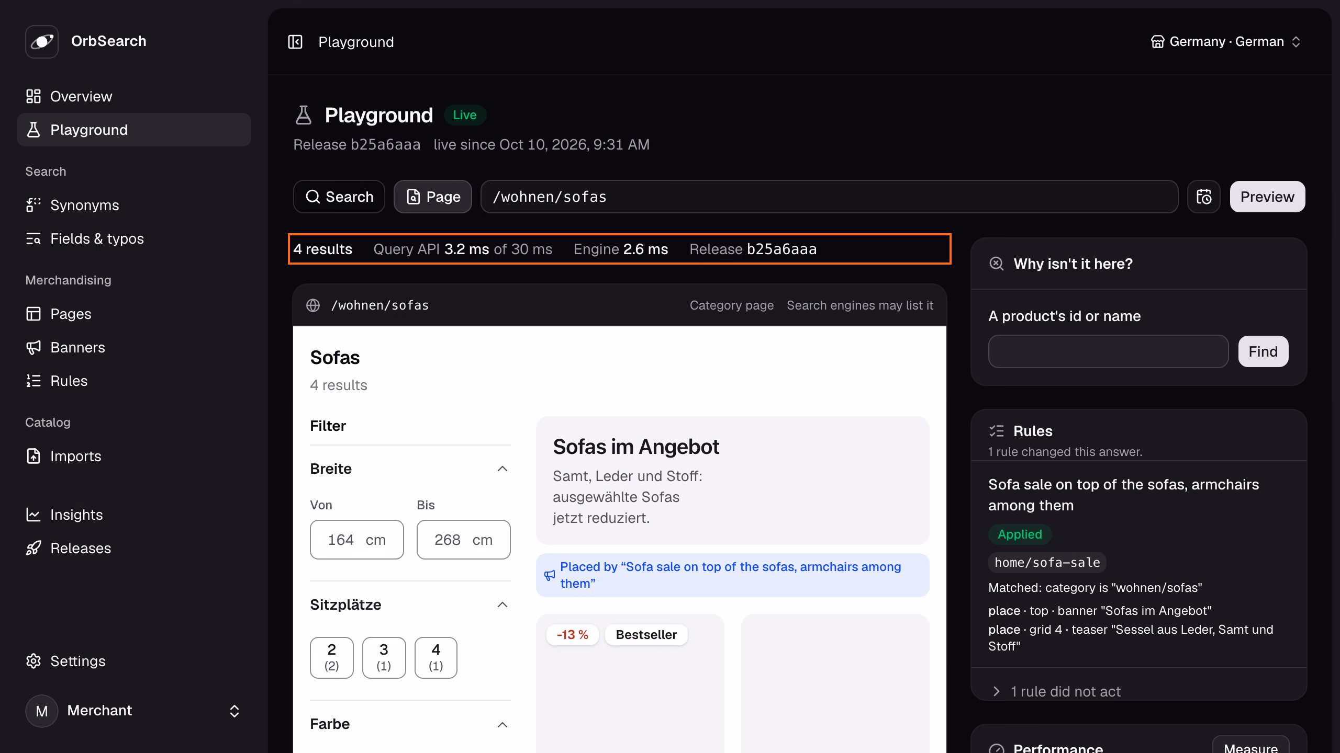This screenshot has height=753, width=1340.
Task: Click the Performance gauge icon
Action: point(997,749)
